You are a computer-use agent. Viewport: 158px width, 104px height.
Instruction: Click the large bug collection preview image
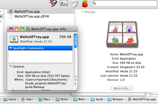coord(122,34)
